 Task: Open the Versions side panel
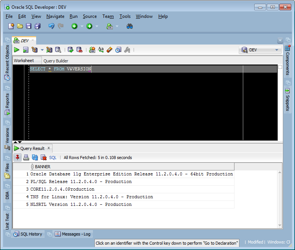click(x=7, y=139)
